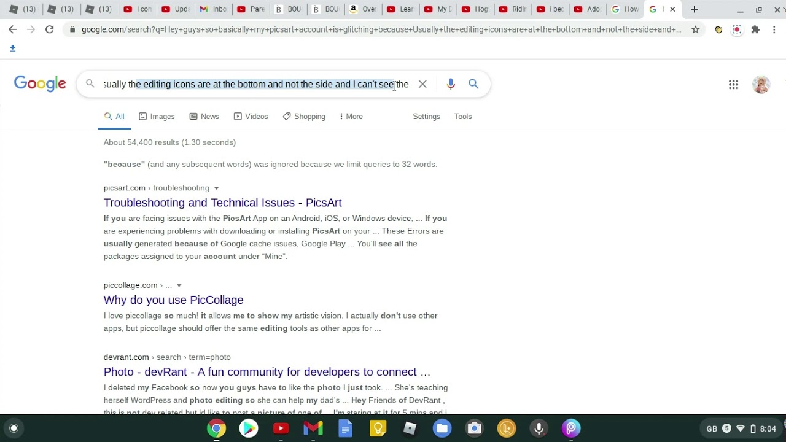This screenshot has height=442, width=786.
Task: Switch to the Amazon browser tab
Action: click(362, 9)
